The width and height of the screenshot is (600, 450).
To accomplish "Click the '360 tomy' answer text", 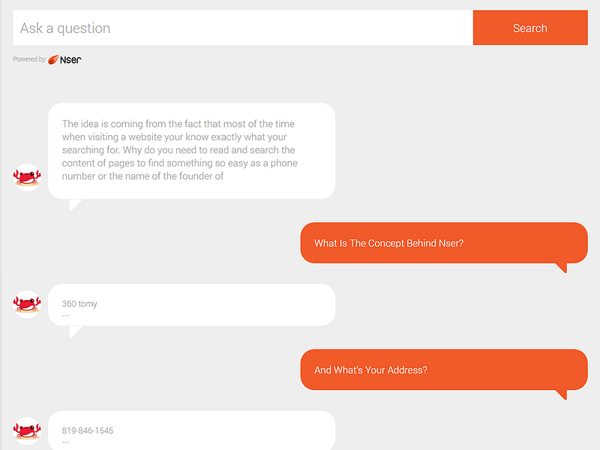I will [x=79, y=304].
